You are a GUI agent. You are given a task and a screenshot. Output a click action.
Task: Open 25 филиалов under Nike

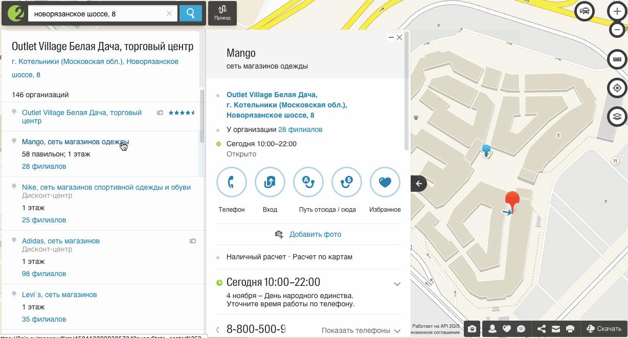[x=44, y=220]
